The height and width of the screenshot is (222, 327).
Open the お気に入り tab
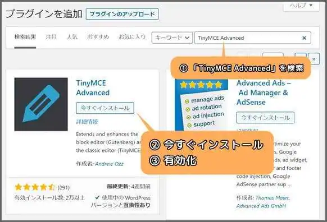click(x=132, y=37)
